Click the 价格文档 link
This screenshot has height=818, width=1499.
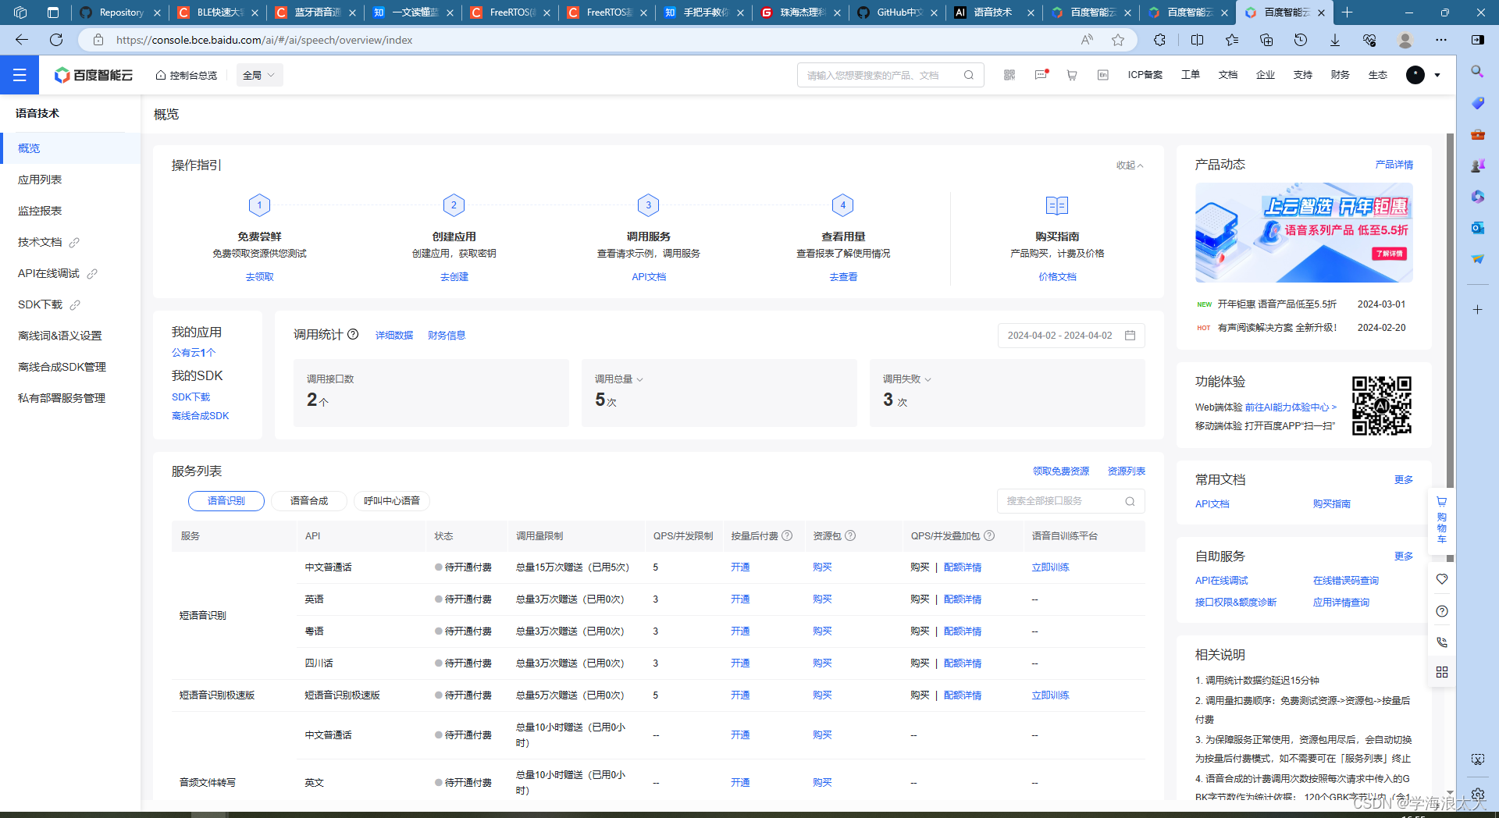click(x=1057, y=277)
